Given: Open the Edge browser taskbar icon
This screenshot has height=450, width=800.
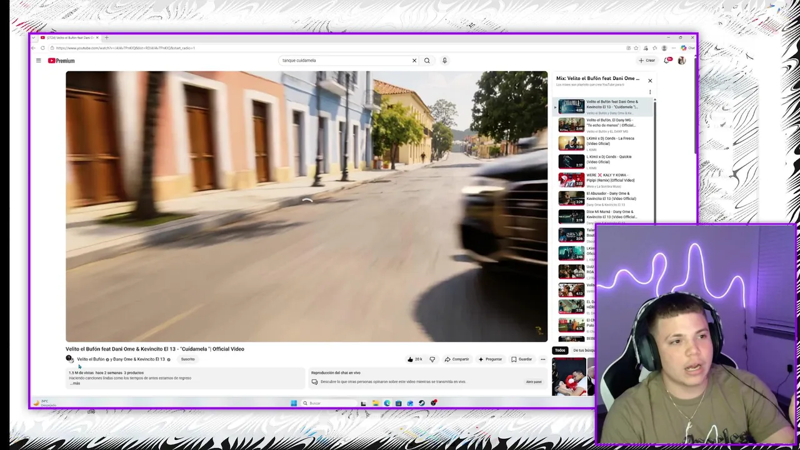Looking at the screenshot, I should pos(387,403).
